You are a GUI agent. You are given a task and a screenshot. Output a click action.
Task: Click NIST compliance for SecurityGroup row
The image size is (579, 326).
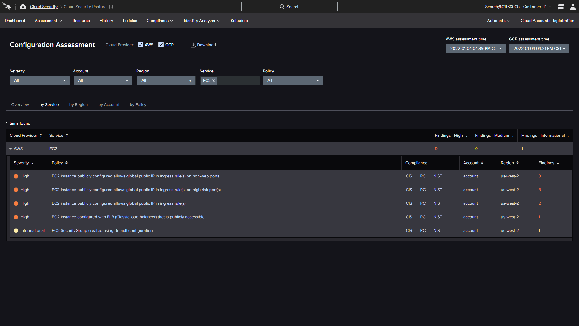tap(438, 231)
